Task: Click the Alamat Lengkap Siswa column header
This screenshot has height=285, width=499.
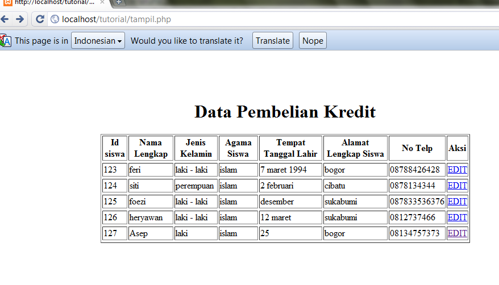Action: (x=355, y=148)
